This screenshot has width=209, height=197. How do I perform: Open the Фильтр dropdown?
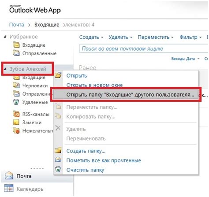(x=190, y=37)
